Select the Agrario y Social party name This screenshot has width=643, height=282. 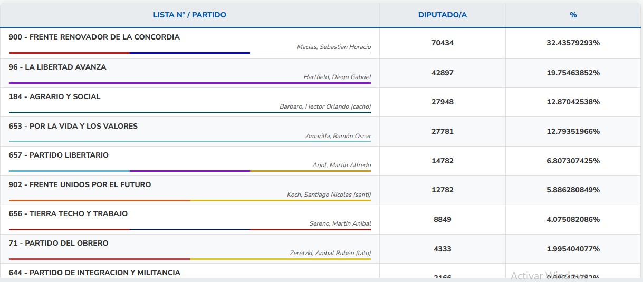point(55,97)
